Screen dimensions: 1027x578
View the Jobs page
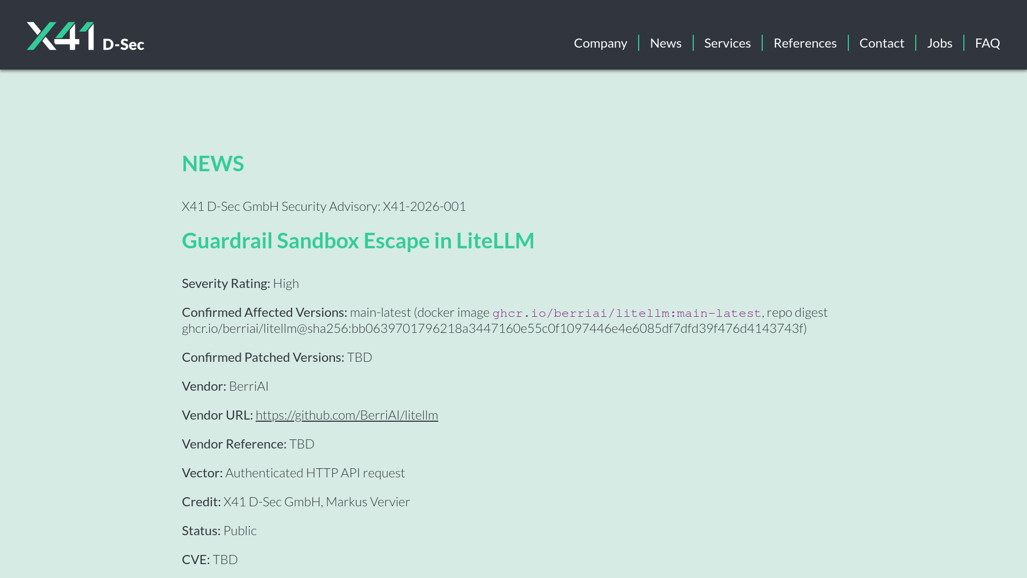pyautogui.click(x=939, y=43)
